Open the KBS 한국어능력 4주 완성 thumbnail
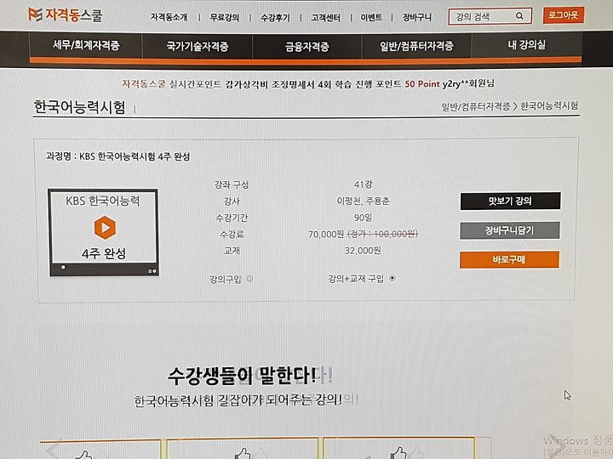Image resolution: width=613 pixels, height=459 pixels. (x=104, y=233)
